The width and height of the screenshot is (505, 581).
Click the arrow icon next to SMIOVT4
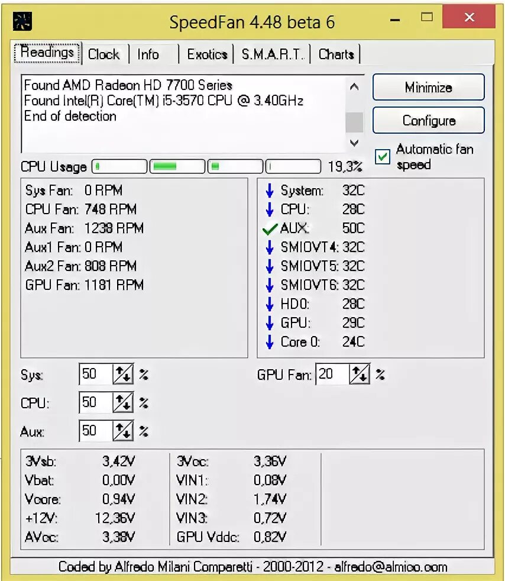(270, 247)
